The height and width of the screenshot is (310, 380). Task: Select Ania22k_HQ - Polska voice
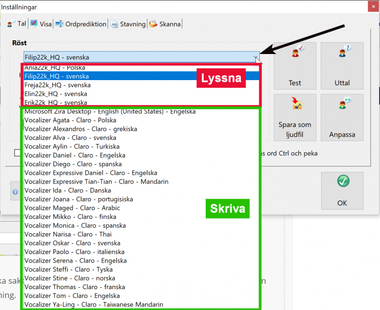click(141, 67)
